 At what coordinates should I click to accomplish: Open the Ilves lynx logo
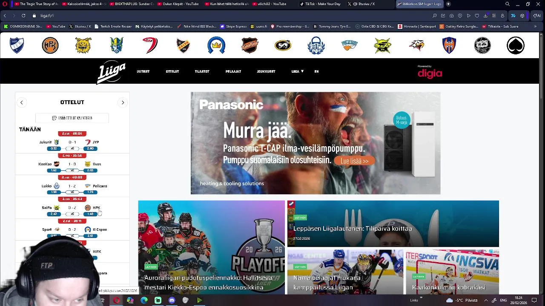[x=83, y=45]
